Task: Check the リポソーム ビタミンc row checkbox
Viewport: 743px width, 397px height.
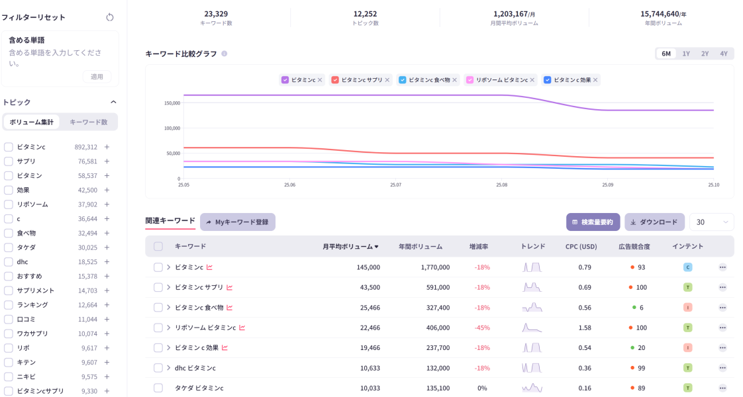Action: point(158,327)
